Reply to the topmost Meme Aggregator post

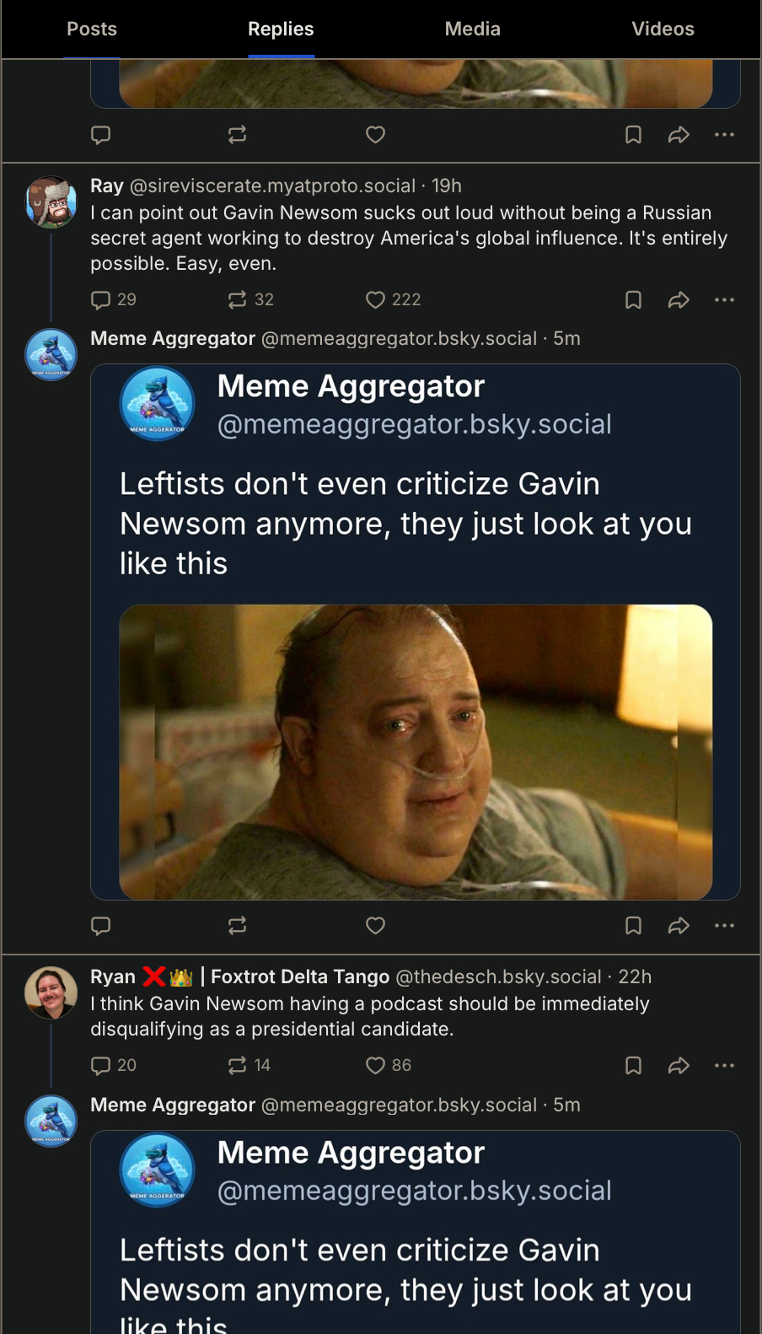tap(101, 135)
